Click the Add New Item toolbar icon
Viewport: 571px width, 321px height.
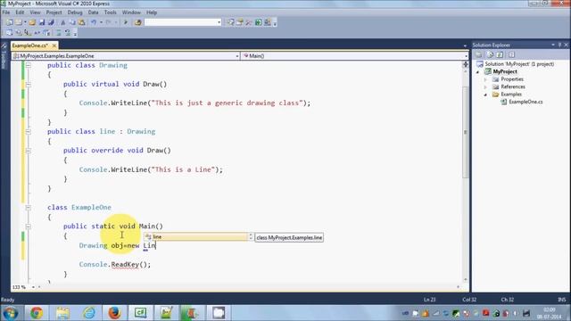click(x=19, y=22)
